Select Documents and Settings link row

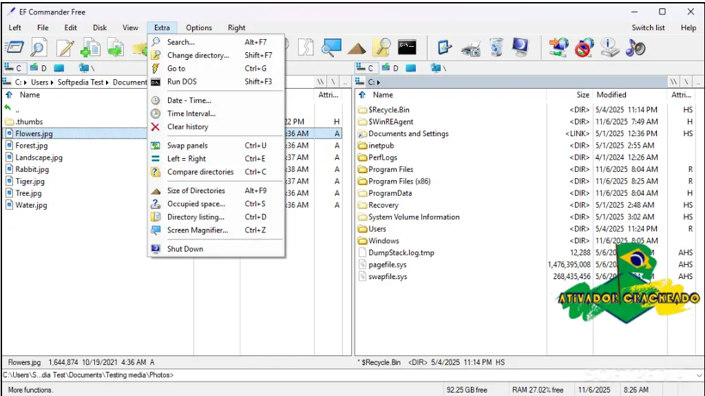click(526, 134)
